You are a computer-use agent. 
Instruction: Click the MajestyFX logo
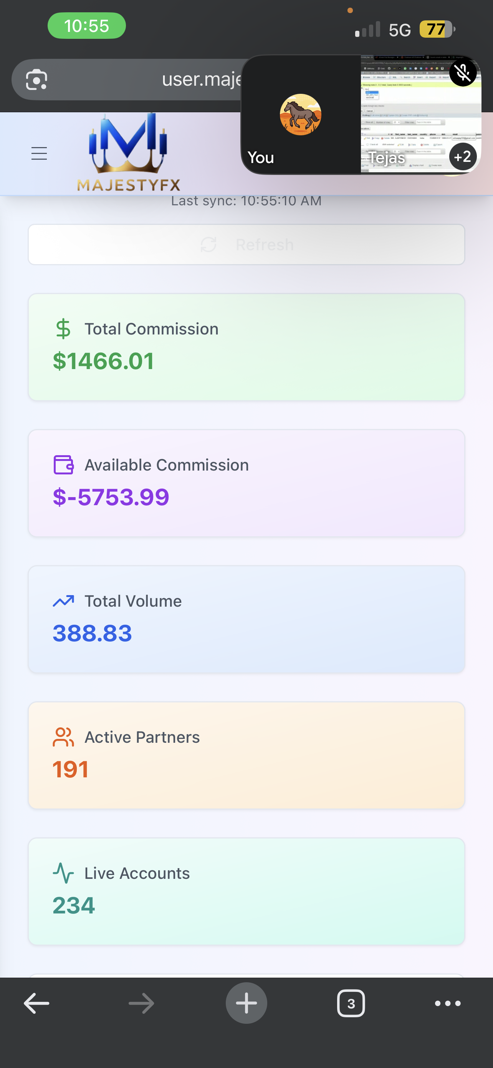(x=128, y=153)
